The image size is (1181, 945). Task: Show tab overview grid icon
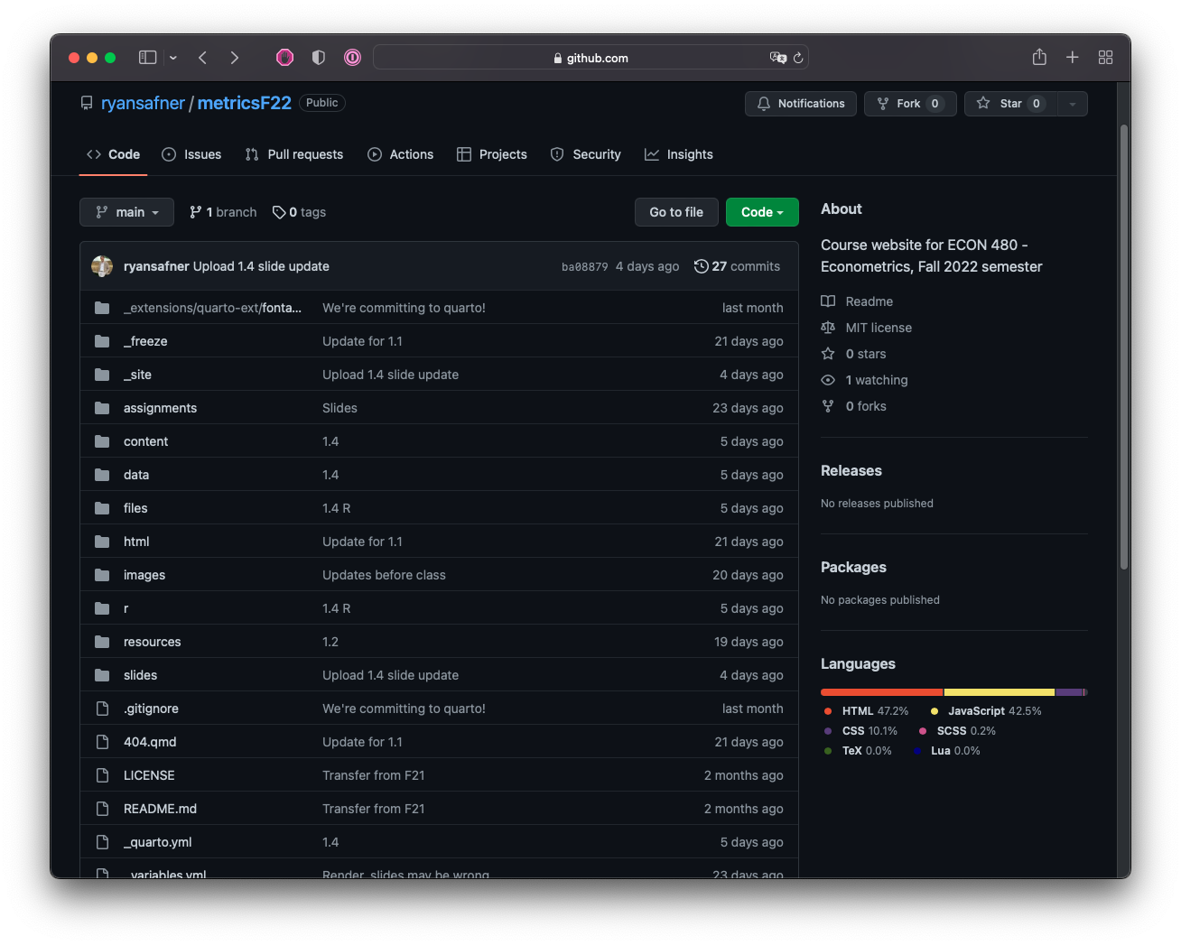pyautogui.click(x=1105, y=58)
